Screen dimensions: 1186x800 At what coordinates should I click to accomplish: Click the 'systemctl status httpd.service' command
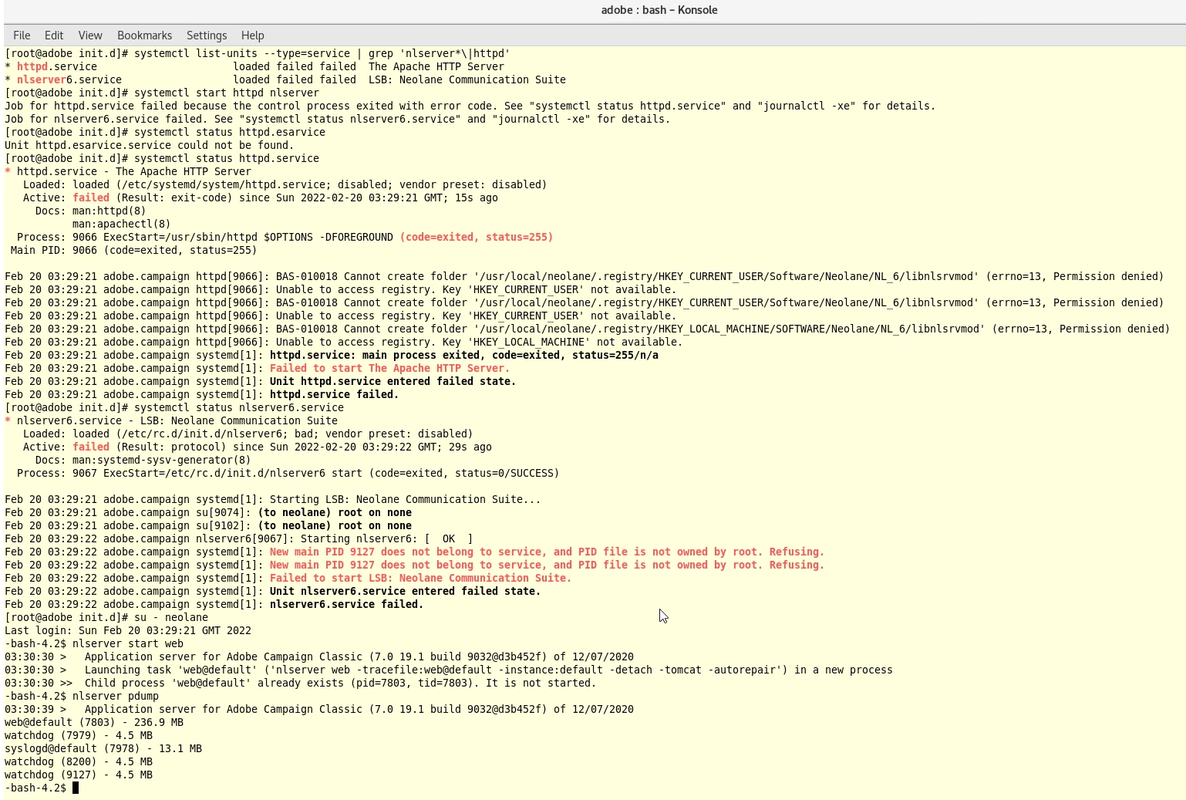(x=227, y=159)
